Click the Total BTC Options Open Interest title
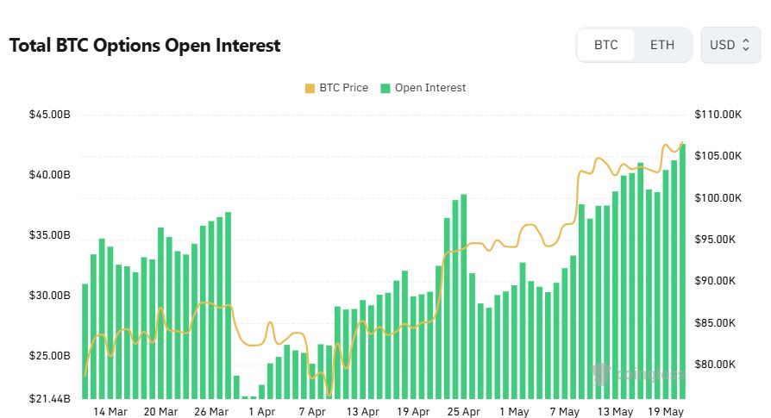Screen dimensions: 771x418 click(145, 45)
